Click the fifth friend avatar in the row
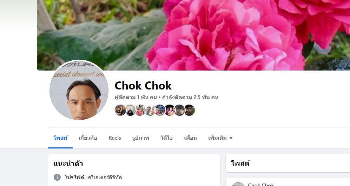350x186 pixels. 160,110
